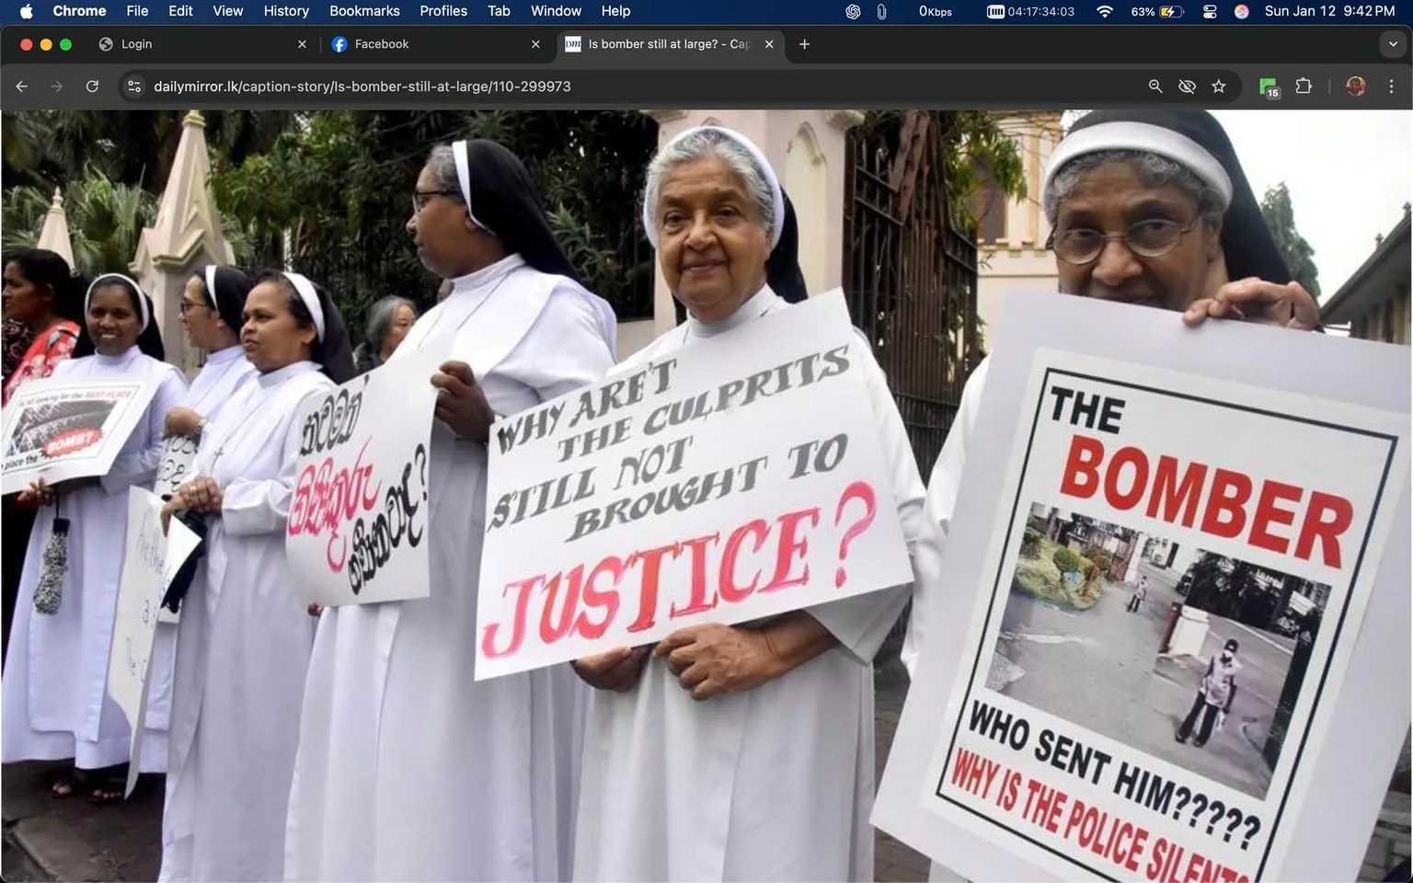Open Control Center in the menu bar

[x=1210, y=11]
